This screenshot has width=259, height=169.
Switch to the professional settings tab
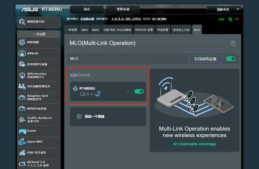coord(163,30)
